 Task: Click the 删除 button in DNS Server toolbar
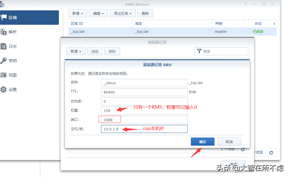coord(145,14)
